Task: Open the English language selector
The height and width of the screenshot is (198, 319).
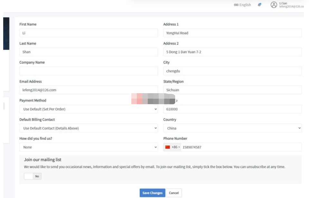Action: pos(242,5)
